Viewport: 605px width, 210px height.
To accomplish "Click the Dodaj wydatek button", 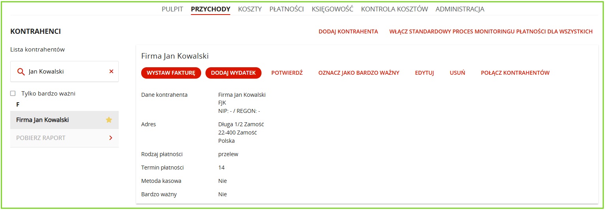I will click(233, 73).
